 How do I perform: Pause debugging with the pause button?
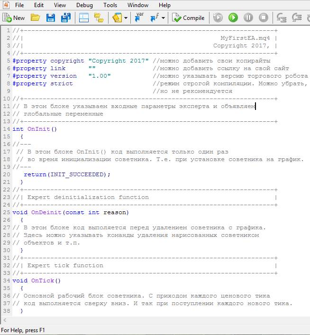pos(248,18)
